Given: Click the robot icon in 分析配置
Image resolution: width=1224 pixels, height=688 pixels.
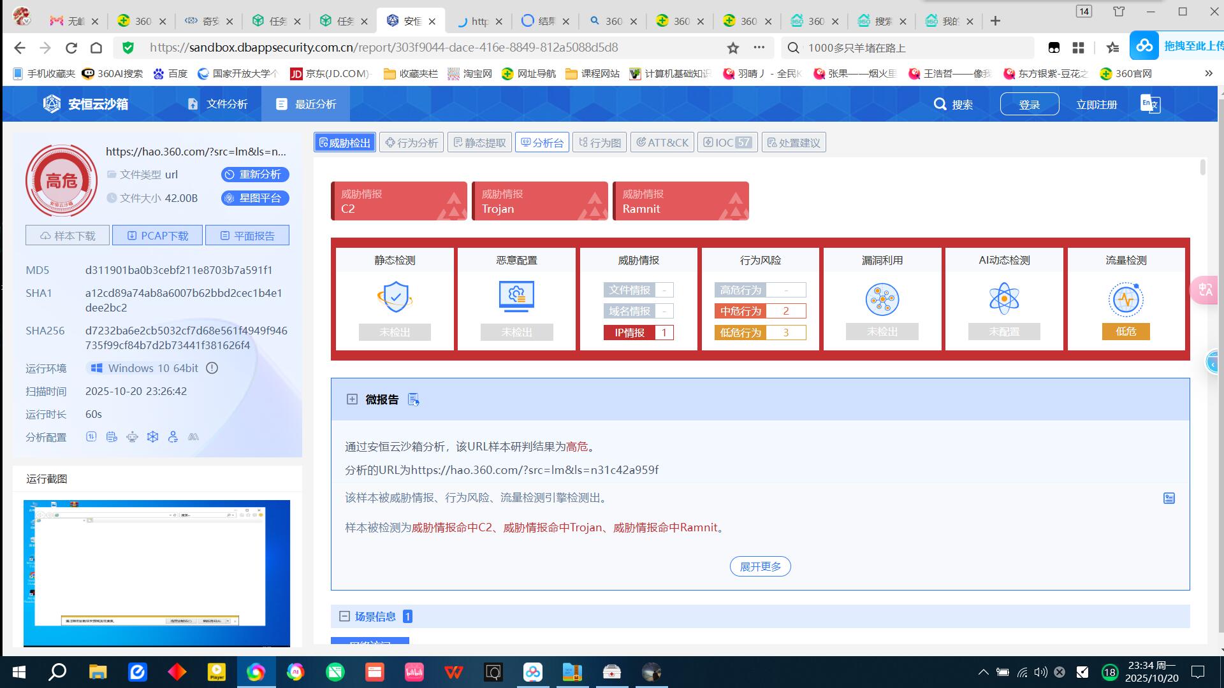Looking at the screenshot, I should tap(132, 437).
